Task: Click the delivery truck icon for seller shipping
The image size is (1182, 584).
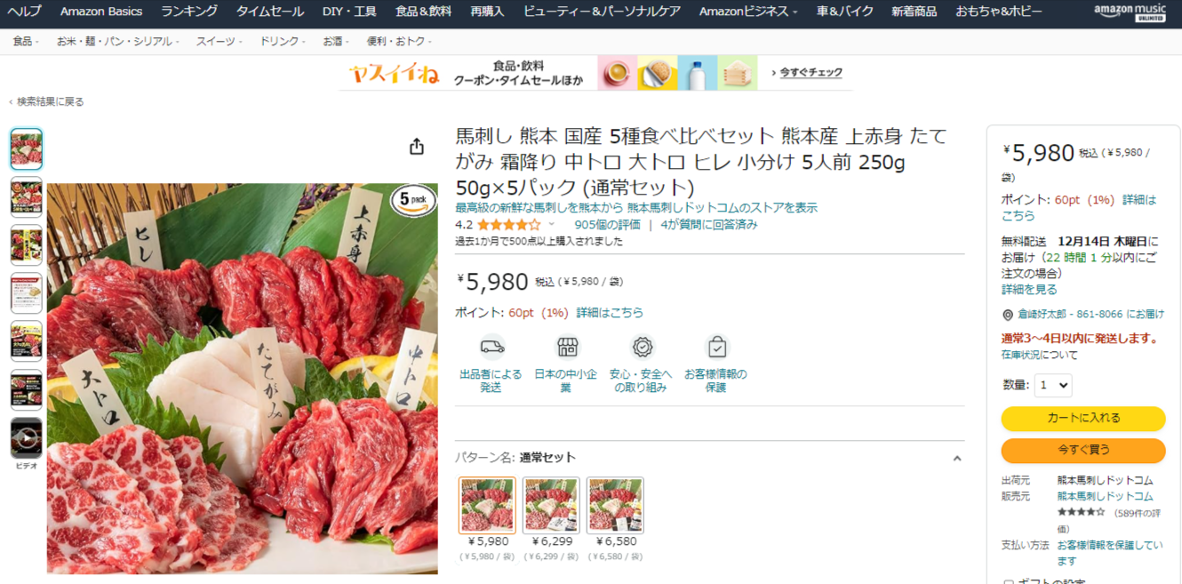Action: 491,347
